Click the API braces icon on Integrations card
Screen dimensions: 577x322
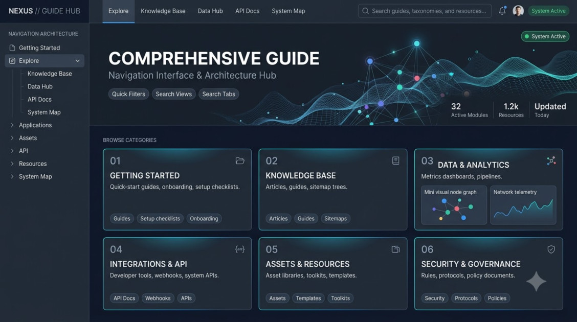(240, 249)
